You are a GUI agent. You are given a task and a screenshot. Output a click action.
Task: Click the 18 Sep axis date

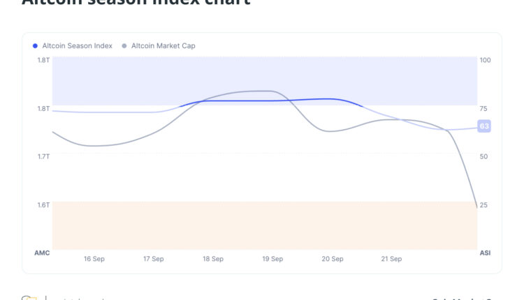point(213,259)
